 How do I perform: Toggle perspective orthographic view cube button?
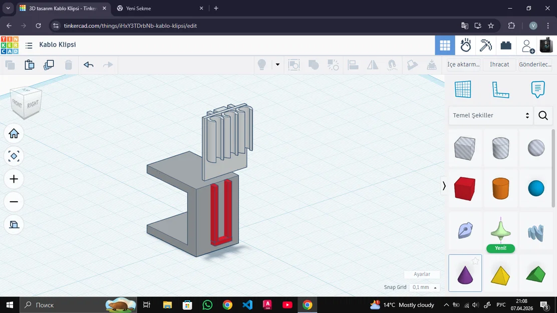(x=14, y=224)
